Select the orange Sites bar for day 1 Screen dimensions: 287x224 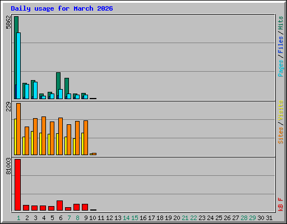pyautogui.click(x=18, y=129)
